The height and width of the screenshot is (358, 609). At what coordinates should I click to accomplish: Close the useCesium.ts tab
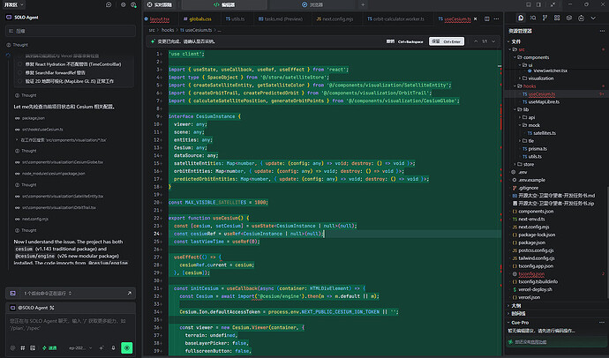pyautogui.click(x=476, y=19)
